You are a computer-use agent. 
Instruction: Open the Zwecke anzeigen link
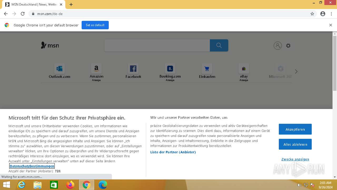[x=295, y=159]
